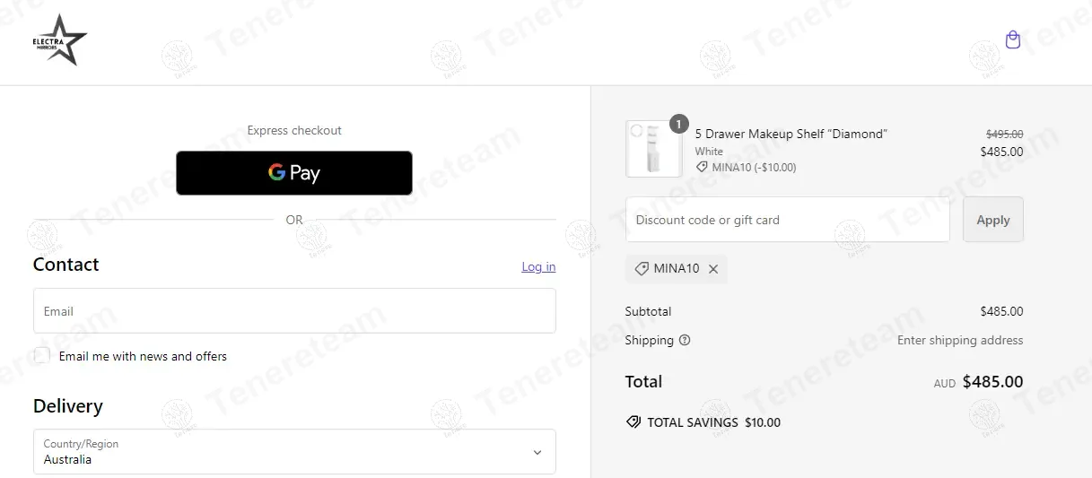
Task: Click the Shipping help question-mark icon
Action: (685, 340)
